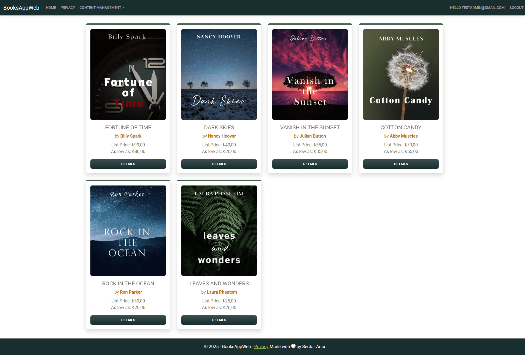Viewport: 525px width, 355px height.
Task: Click the list price ₺99,00
Action: click(138, 145)
